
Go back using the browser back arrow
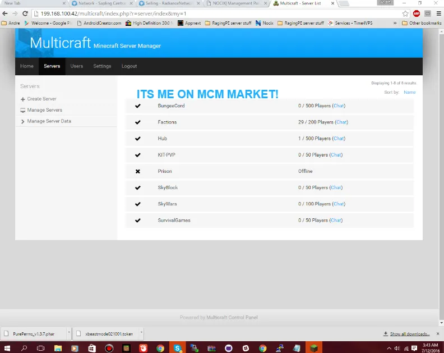click(x=5, y=13)
